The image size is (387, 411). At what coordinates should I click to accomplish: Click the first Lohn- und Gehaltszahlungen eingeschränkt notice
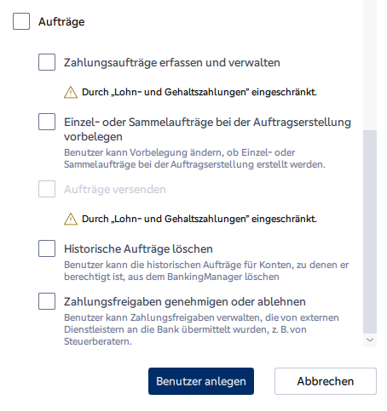pyautogui.click(x=199, y=92)
